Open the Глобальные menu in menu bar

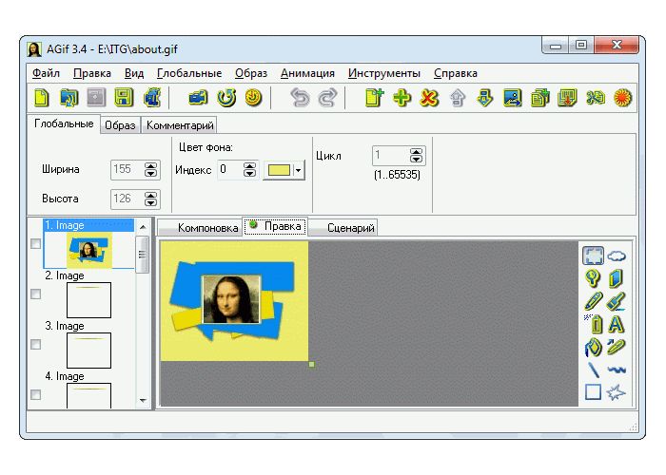(189, 73)
